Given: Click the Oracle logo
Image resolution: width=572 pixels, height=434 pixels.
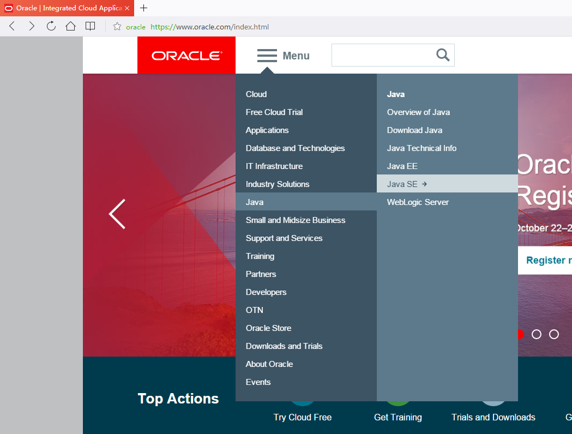Looking at the screenshot, I should coord(186,55).
